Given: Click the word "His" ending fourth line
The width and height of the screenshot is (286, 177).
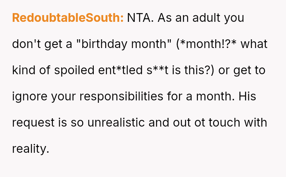Looking at the screenshot, I should (248, 96).
